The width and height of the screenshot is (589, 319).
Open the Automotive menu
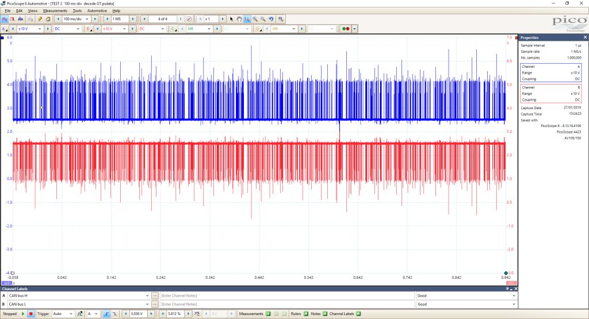pyautogui.click(x=97, y=10)
